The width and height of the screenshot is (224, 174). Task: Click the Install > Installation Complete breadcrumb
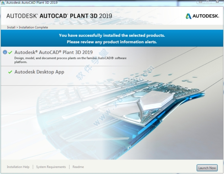coord(27,27)
